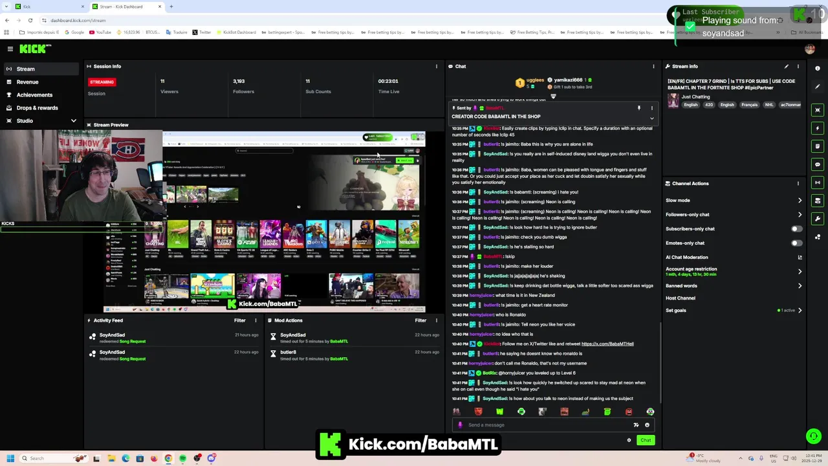Open Just Chatting category link

[696, 97]
